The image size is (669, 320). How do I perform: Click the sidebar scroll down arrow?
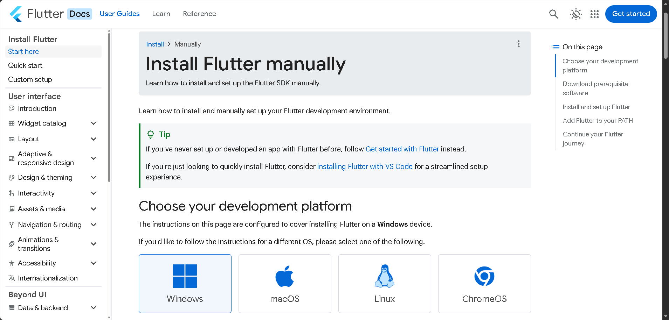109,317
